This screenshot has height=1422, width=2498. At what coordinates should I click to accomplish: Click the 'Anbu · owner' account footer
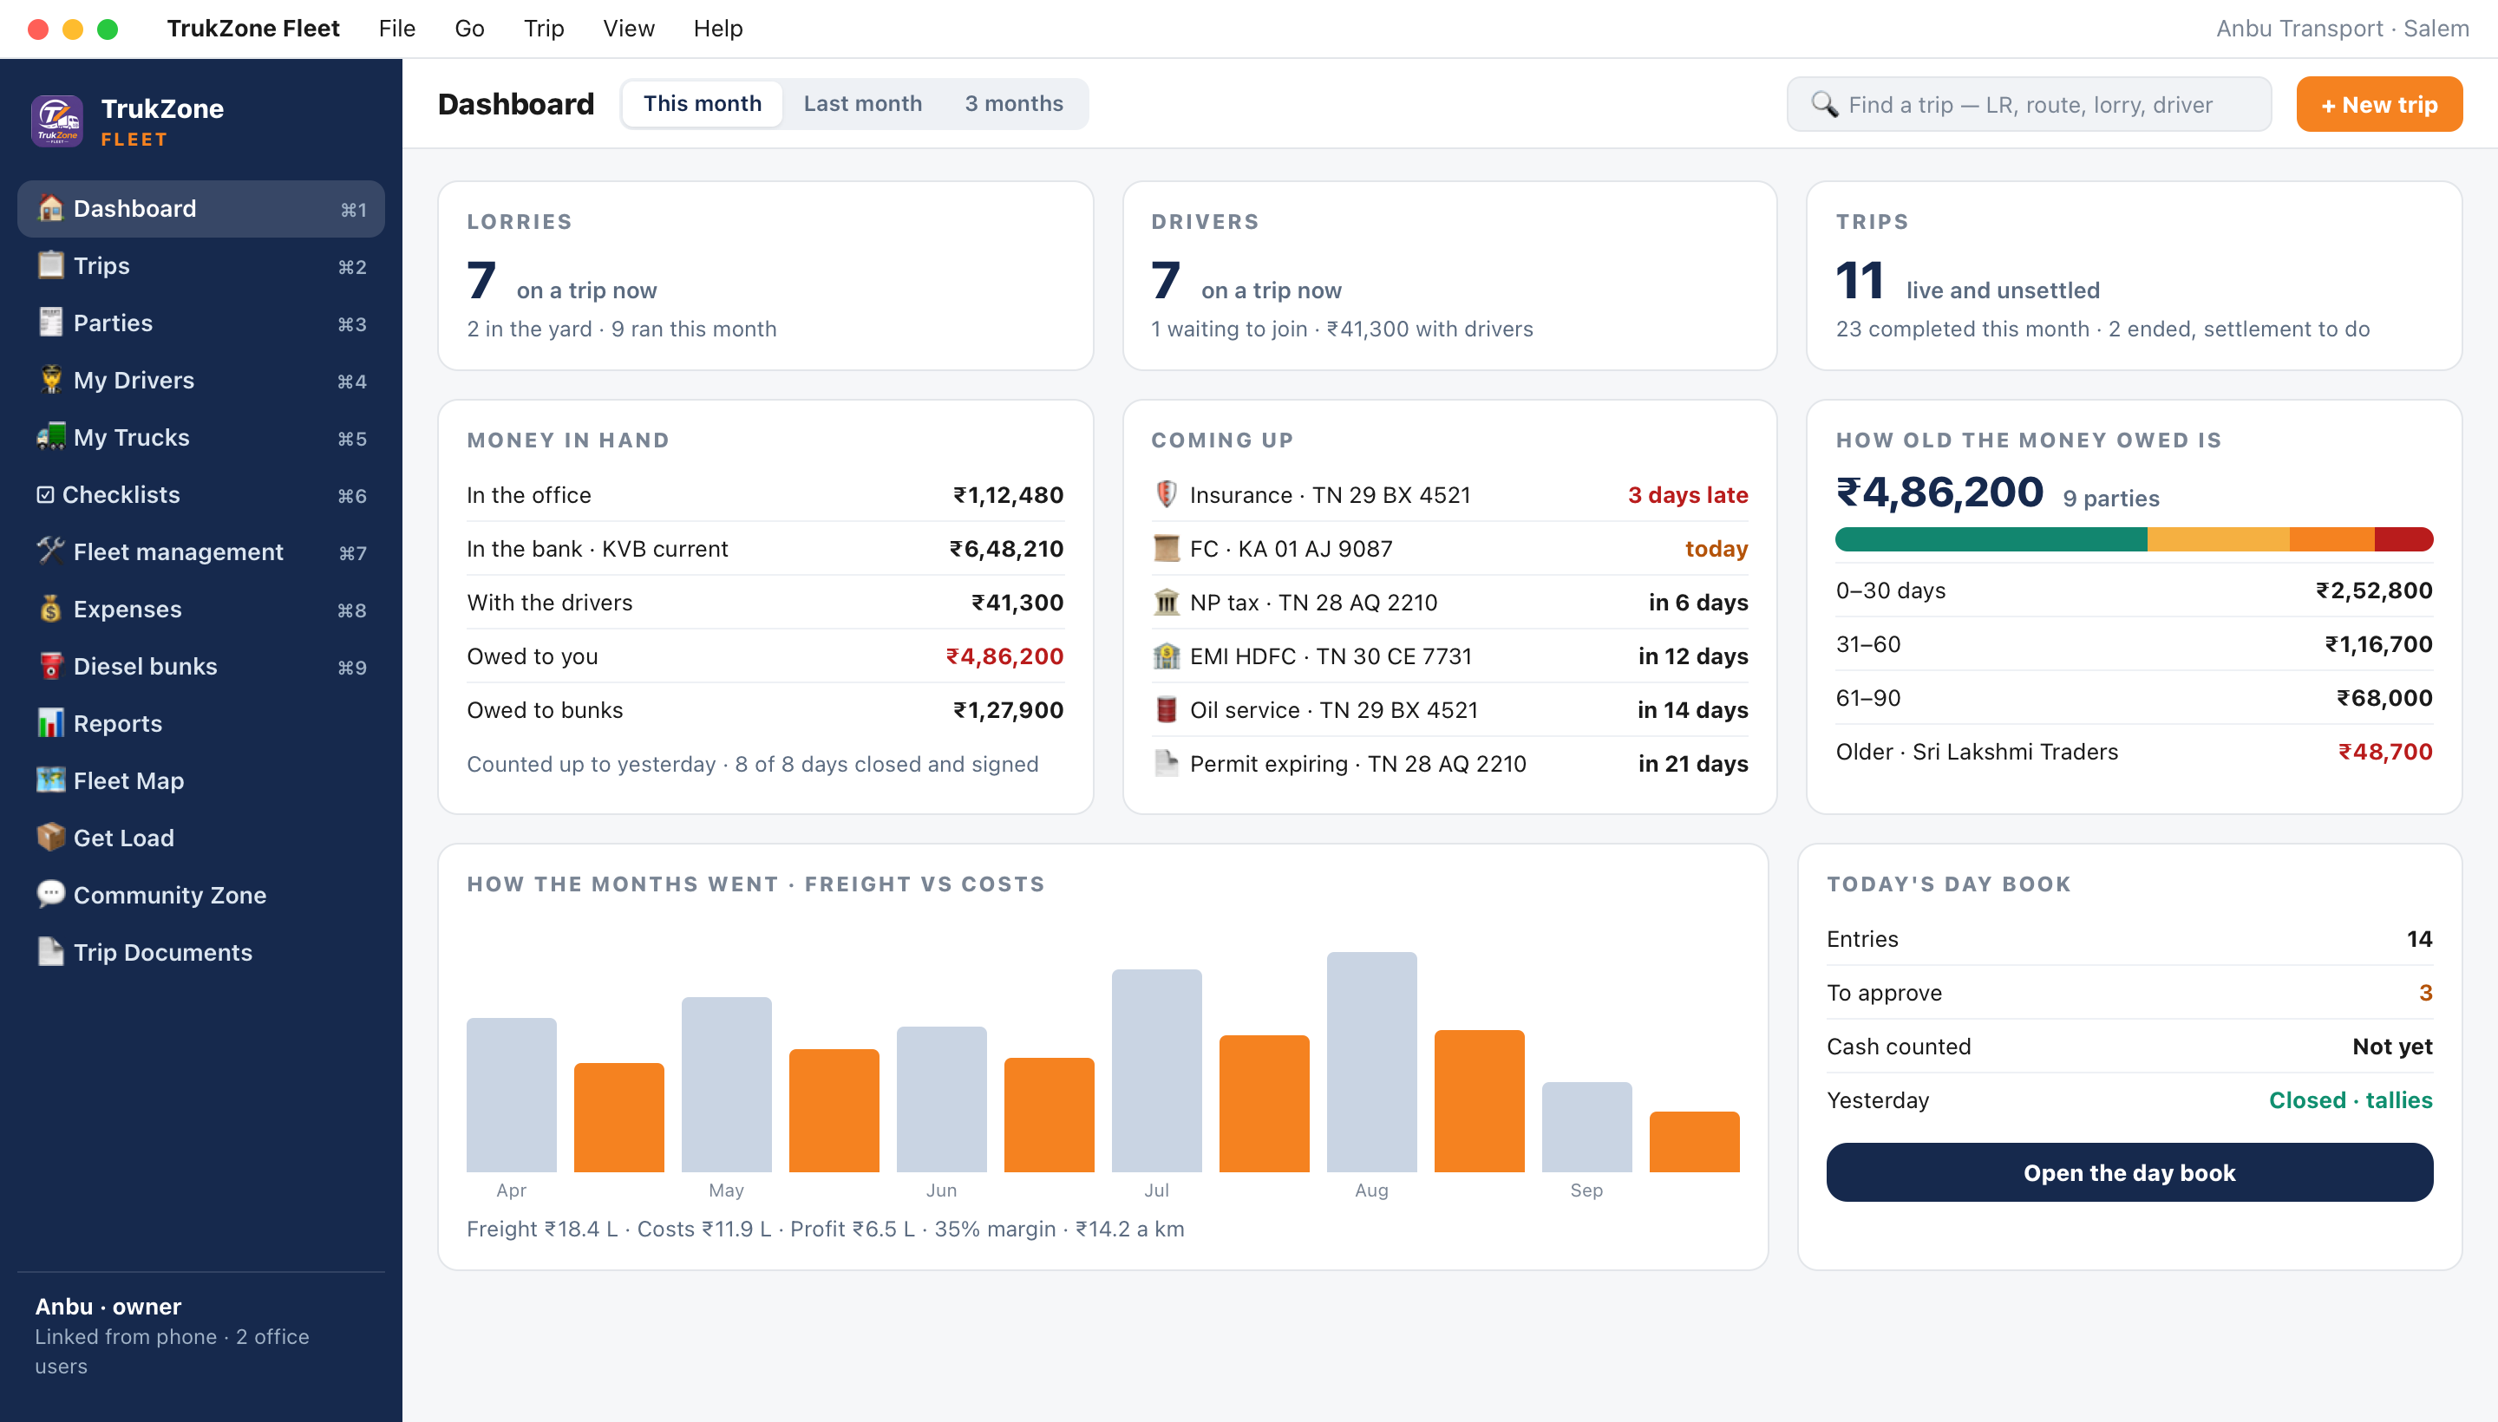(200, 1335)
